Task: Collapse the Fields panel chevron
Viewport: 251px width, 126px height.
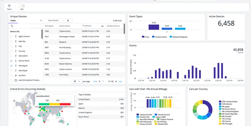Action: click(x=41, y=21)
